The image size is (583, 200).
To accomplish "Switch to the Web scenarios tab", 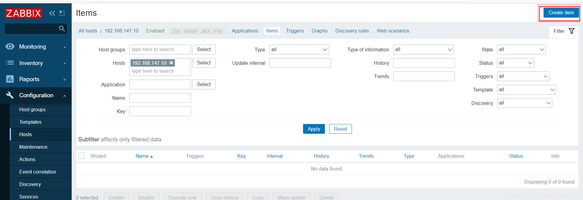I will click(x=393, y=31).
